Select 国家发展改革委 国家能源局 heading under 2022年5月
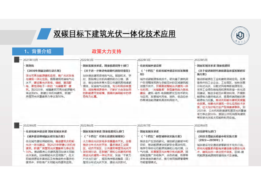Screen dimensions: 261x185 [x=213, y=66]
